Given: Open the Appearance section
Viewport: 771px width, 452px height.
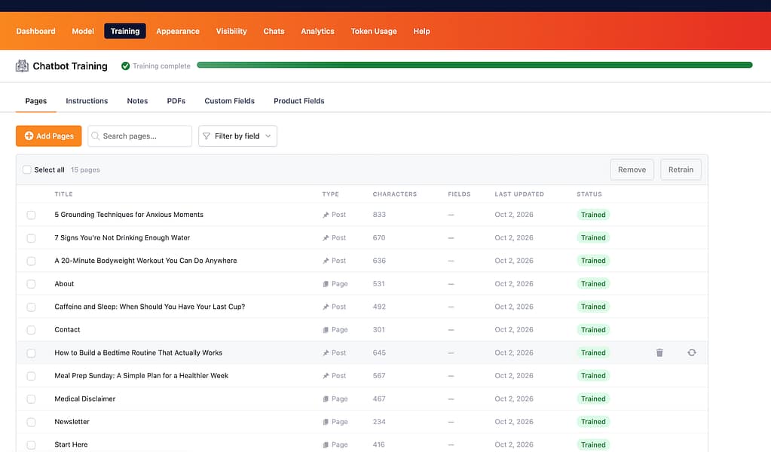Looking at the screenshot, I should point(178,31).
